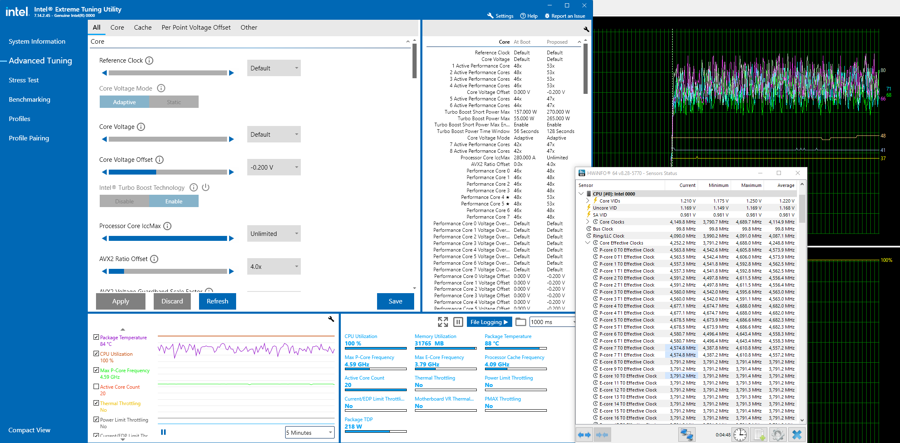Screen dimensions: 900x443
Task: Show info for Processor Core IccMax
Action: (167, 226)
